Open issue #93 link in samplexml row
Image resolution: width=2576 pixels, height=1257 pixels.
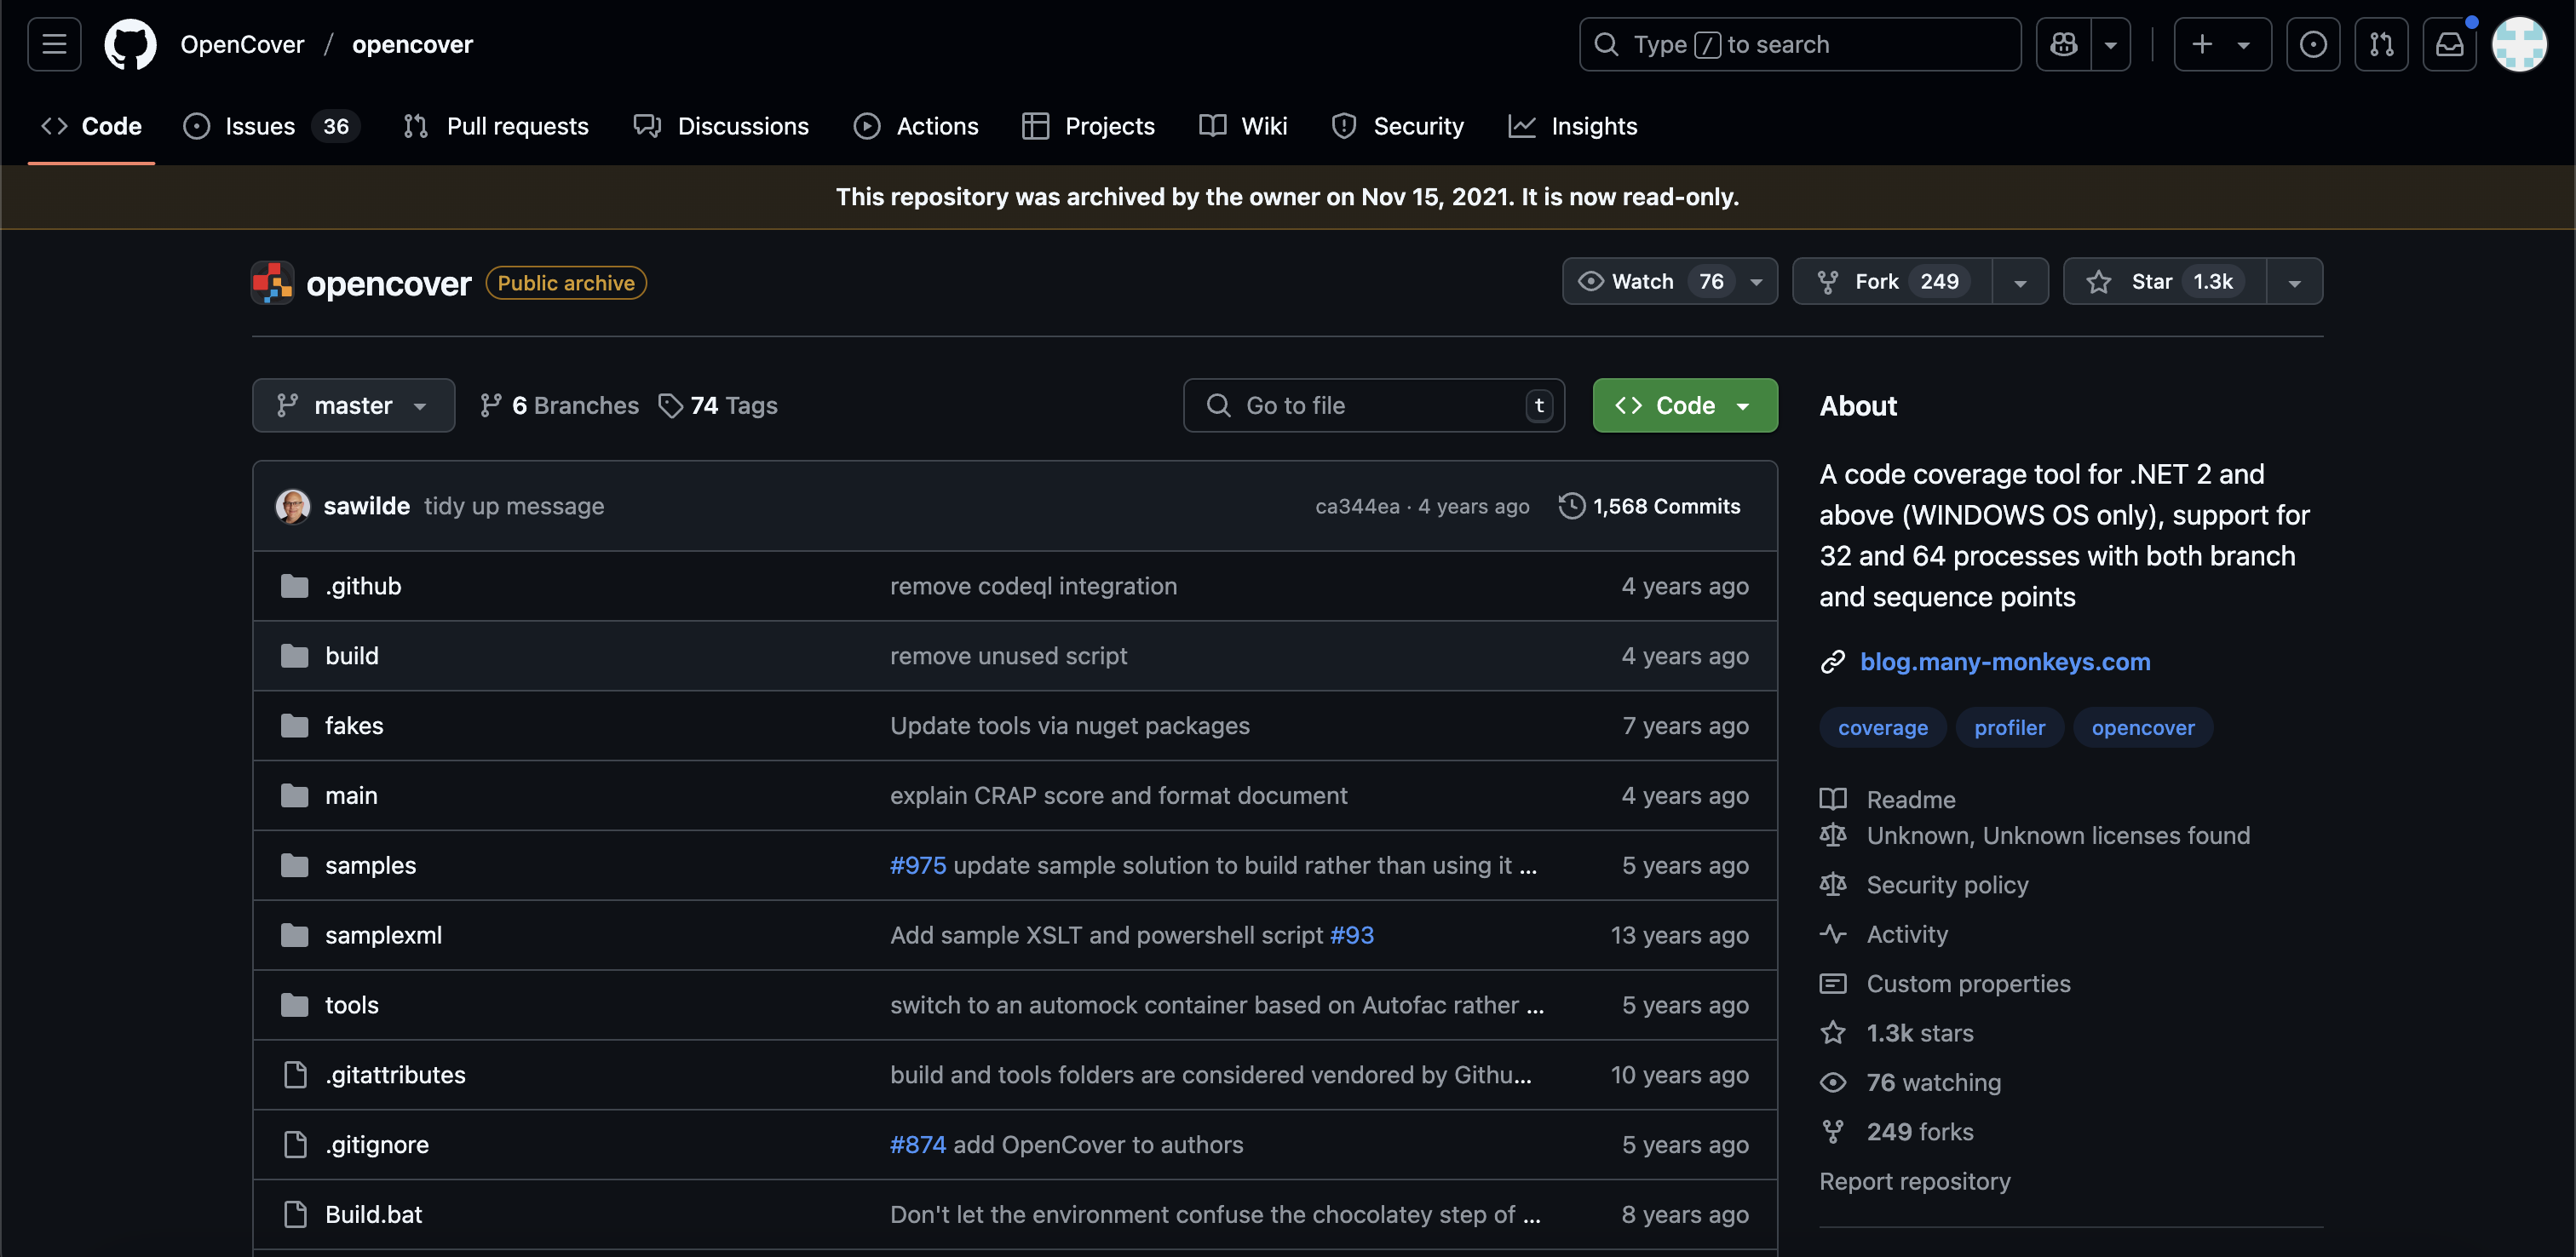coord(1352,936)
